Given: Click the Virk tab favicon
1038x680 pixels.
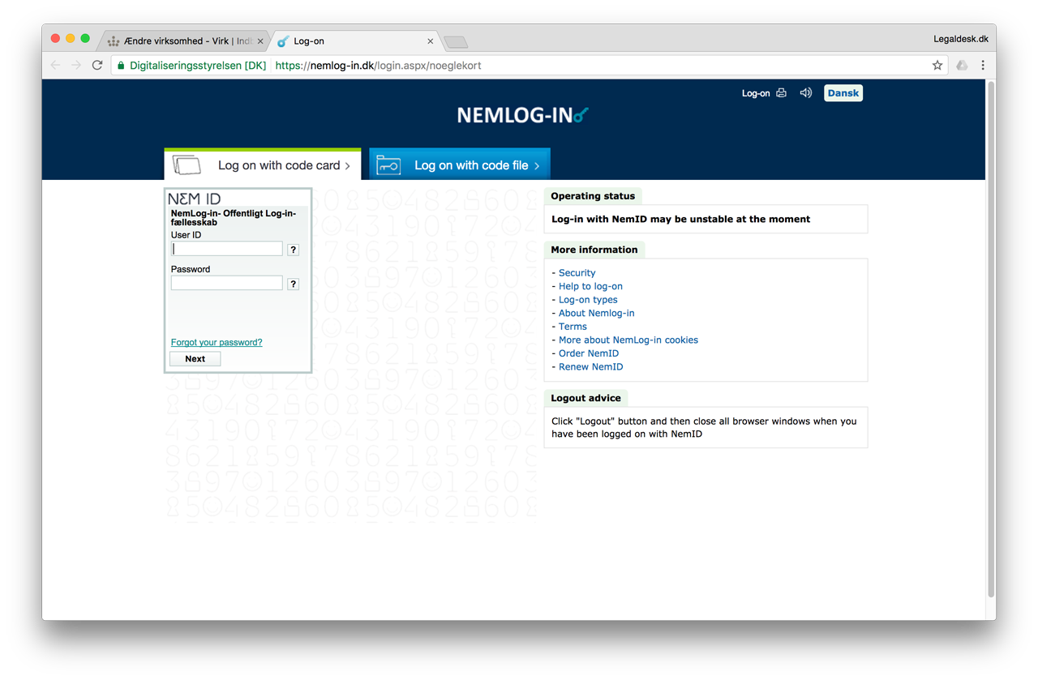Looking at the screenshot, I should pyautogui.click(x=114, y=41).
